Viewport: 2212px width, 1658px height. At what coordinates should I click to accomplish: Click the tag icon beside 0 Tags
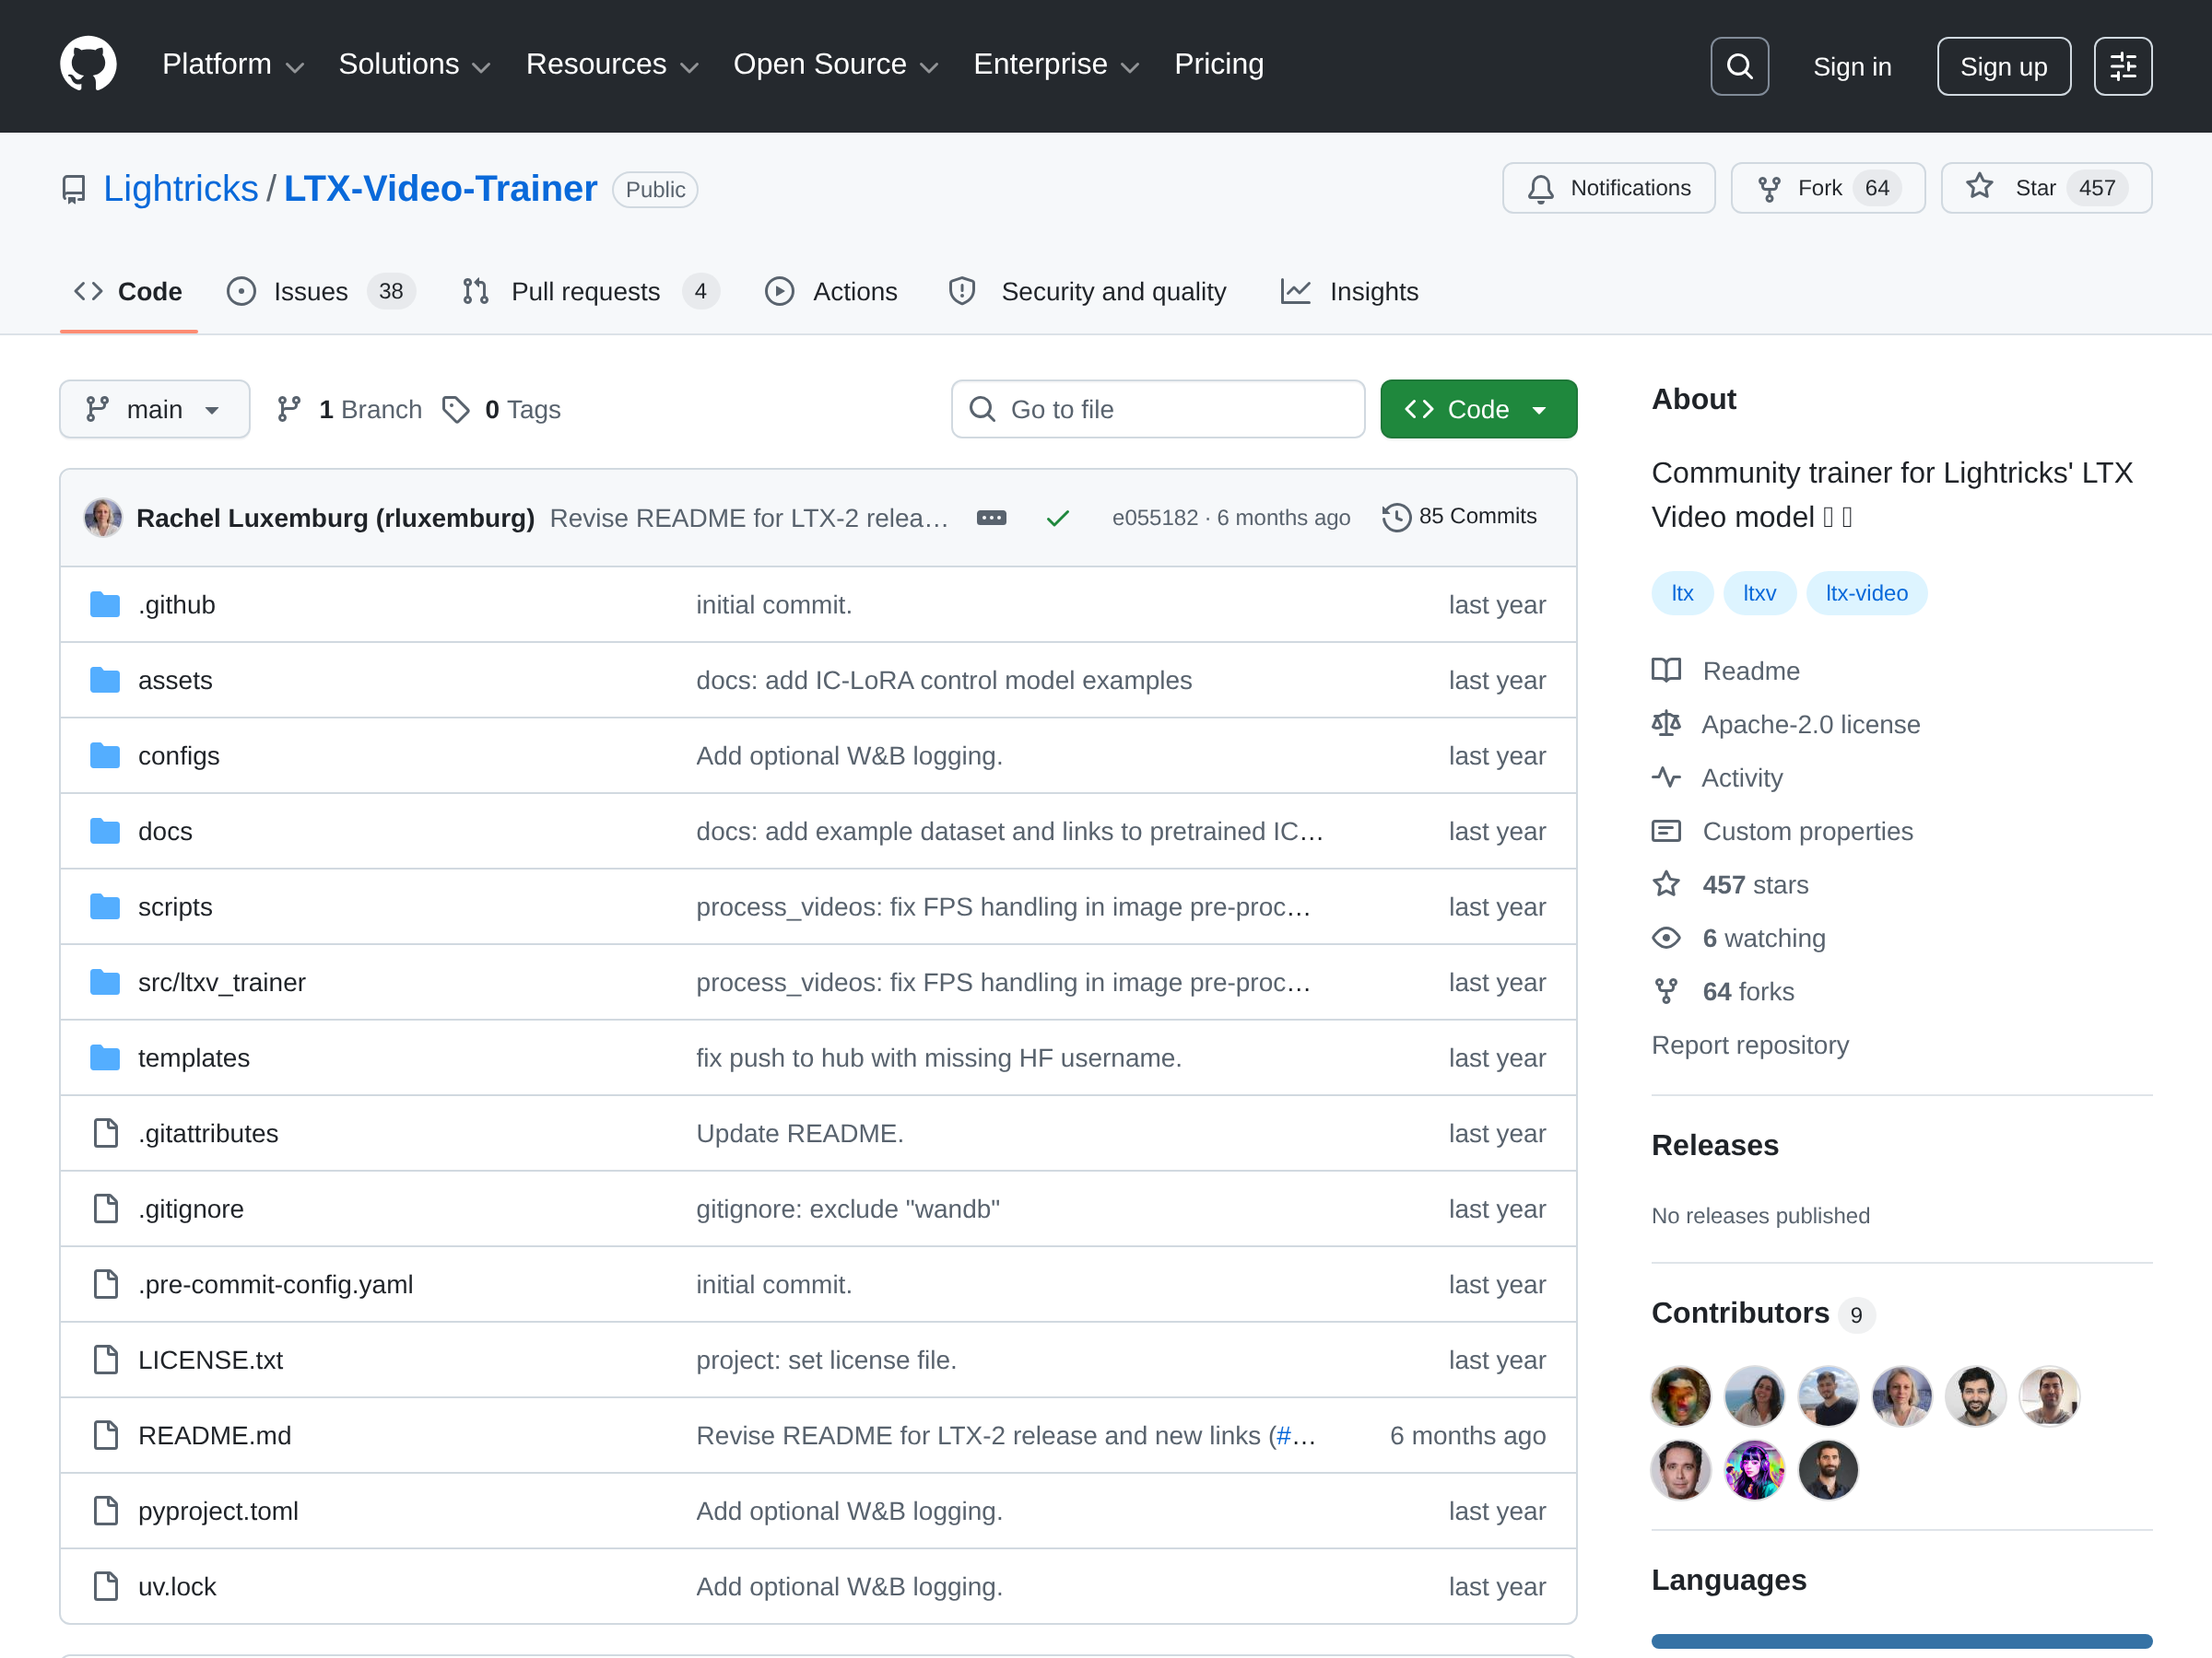[x=456, y=410]
